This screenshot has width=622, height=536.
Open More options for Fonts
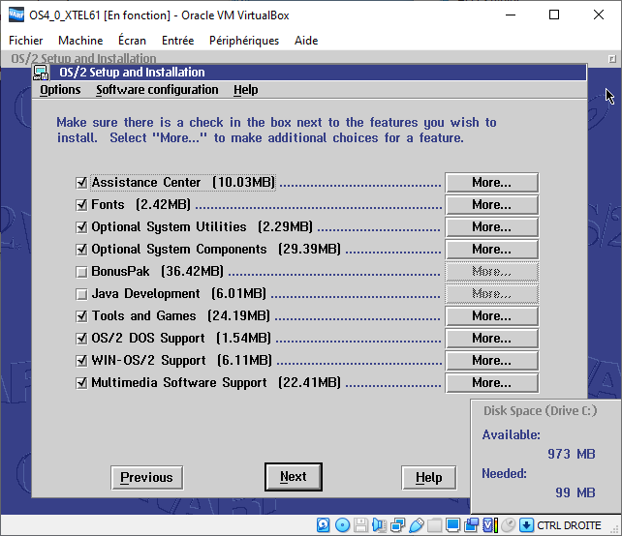pyautogui.click(x=491, y=205)
